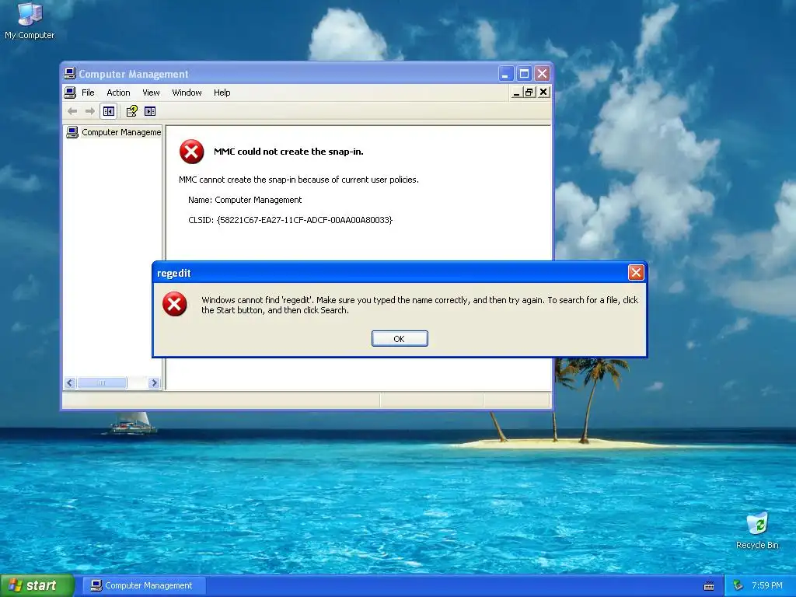This screenshot has width=796, height=597.
Task: Open the Action menu
Action: pos(118,93)
